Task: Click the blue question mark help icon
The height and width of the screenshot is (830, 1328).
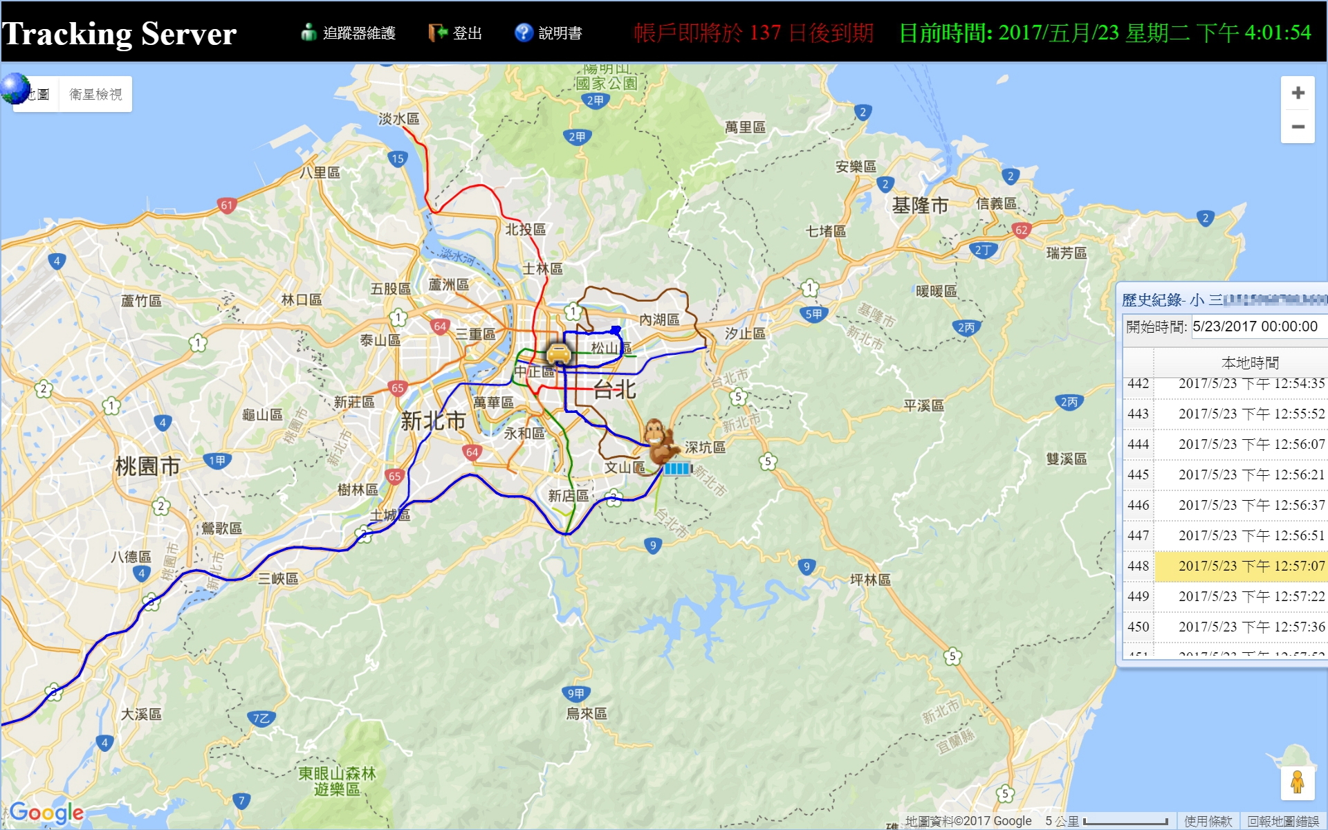Action: [x=524, y=33]
